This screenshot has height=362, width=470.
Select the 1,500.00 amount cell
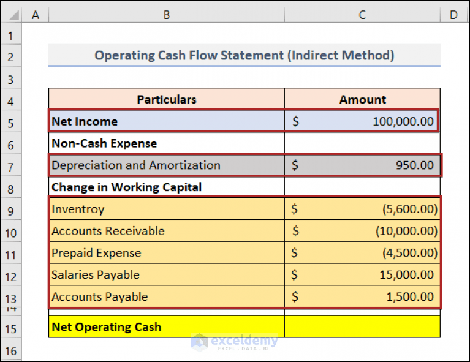[x=362, y=296]
